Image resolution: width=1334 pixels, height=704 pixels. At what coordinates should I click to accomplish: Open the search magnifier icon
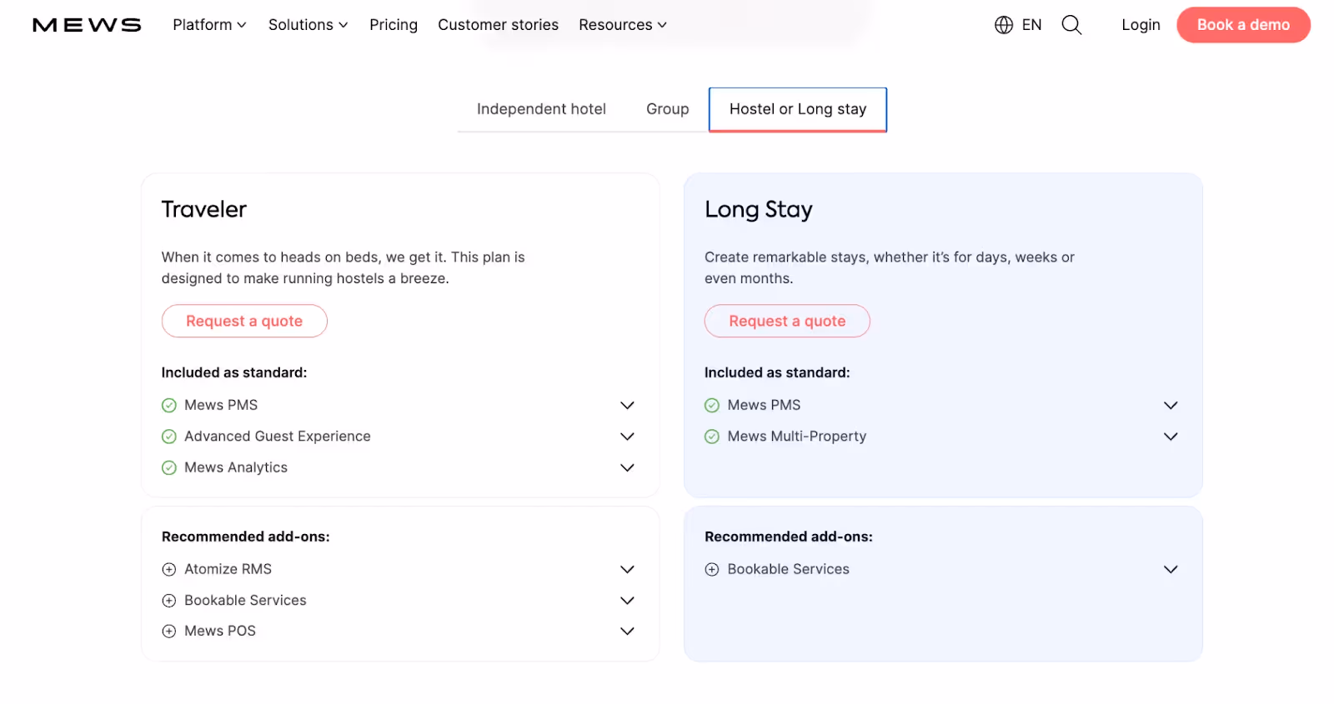click(1071, 25)
